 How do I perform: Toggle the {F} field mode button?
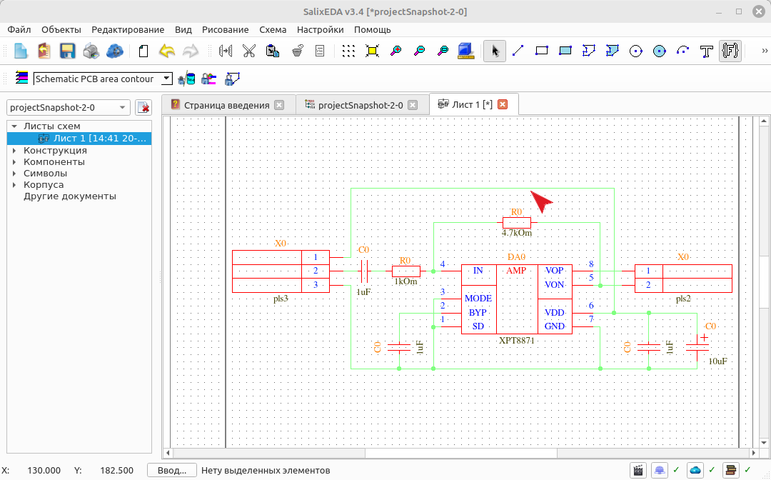[730, 51]
